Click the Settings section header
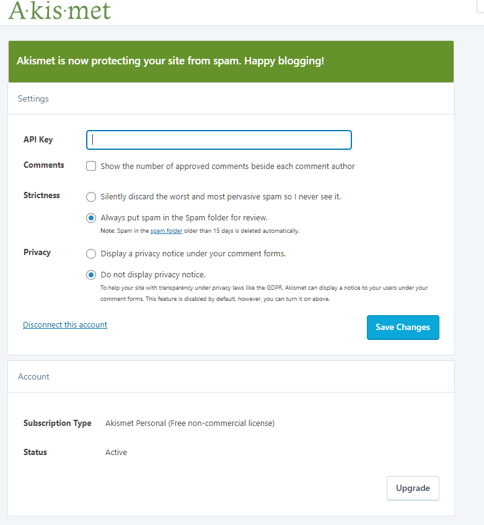This screenshot has width=484, height=525. 33,99
